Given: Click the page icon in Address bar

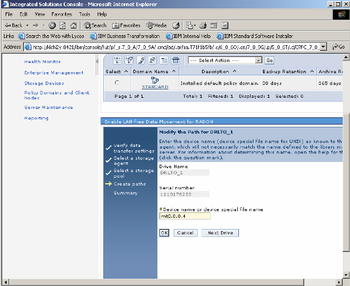Looking at the screenshot, I should [x=28, y=47].
